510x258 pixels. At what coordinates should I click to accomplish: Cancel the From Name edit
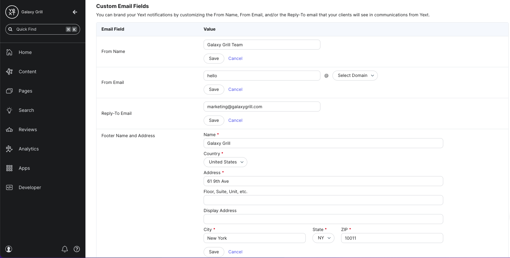(x=235, y=58)
